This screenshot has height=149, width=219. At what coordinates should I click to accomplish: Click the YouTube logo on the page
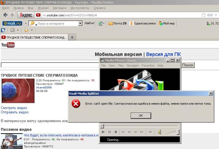tap(8, 45)
